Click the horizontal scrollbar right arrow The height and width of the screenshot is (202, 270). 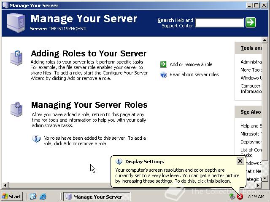[x=258, y=185]
